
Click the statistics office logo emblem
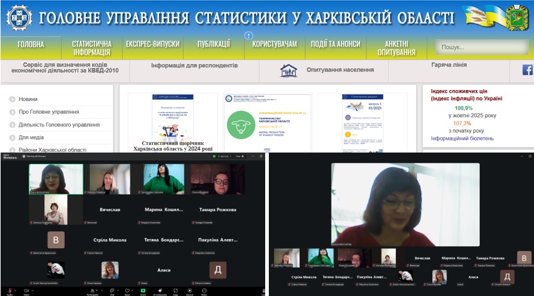pos(19,18)
